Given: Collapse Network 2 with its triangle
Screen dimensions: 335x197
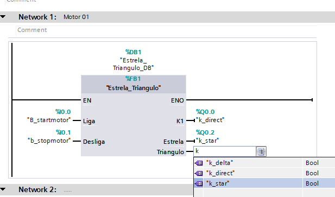Looking at the screenshot, I should (3, 189).
